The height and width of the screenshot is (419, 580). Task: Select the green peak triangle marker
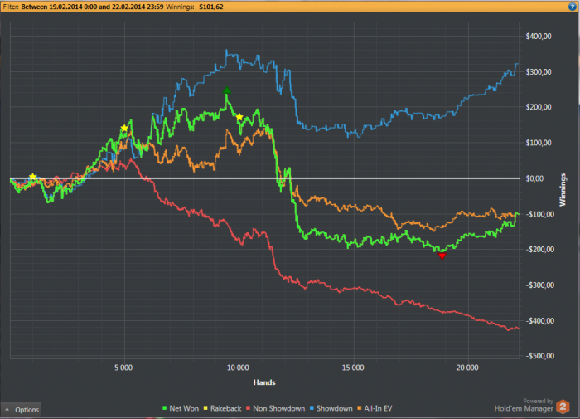click(x=227, y=90)
